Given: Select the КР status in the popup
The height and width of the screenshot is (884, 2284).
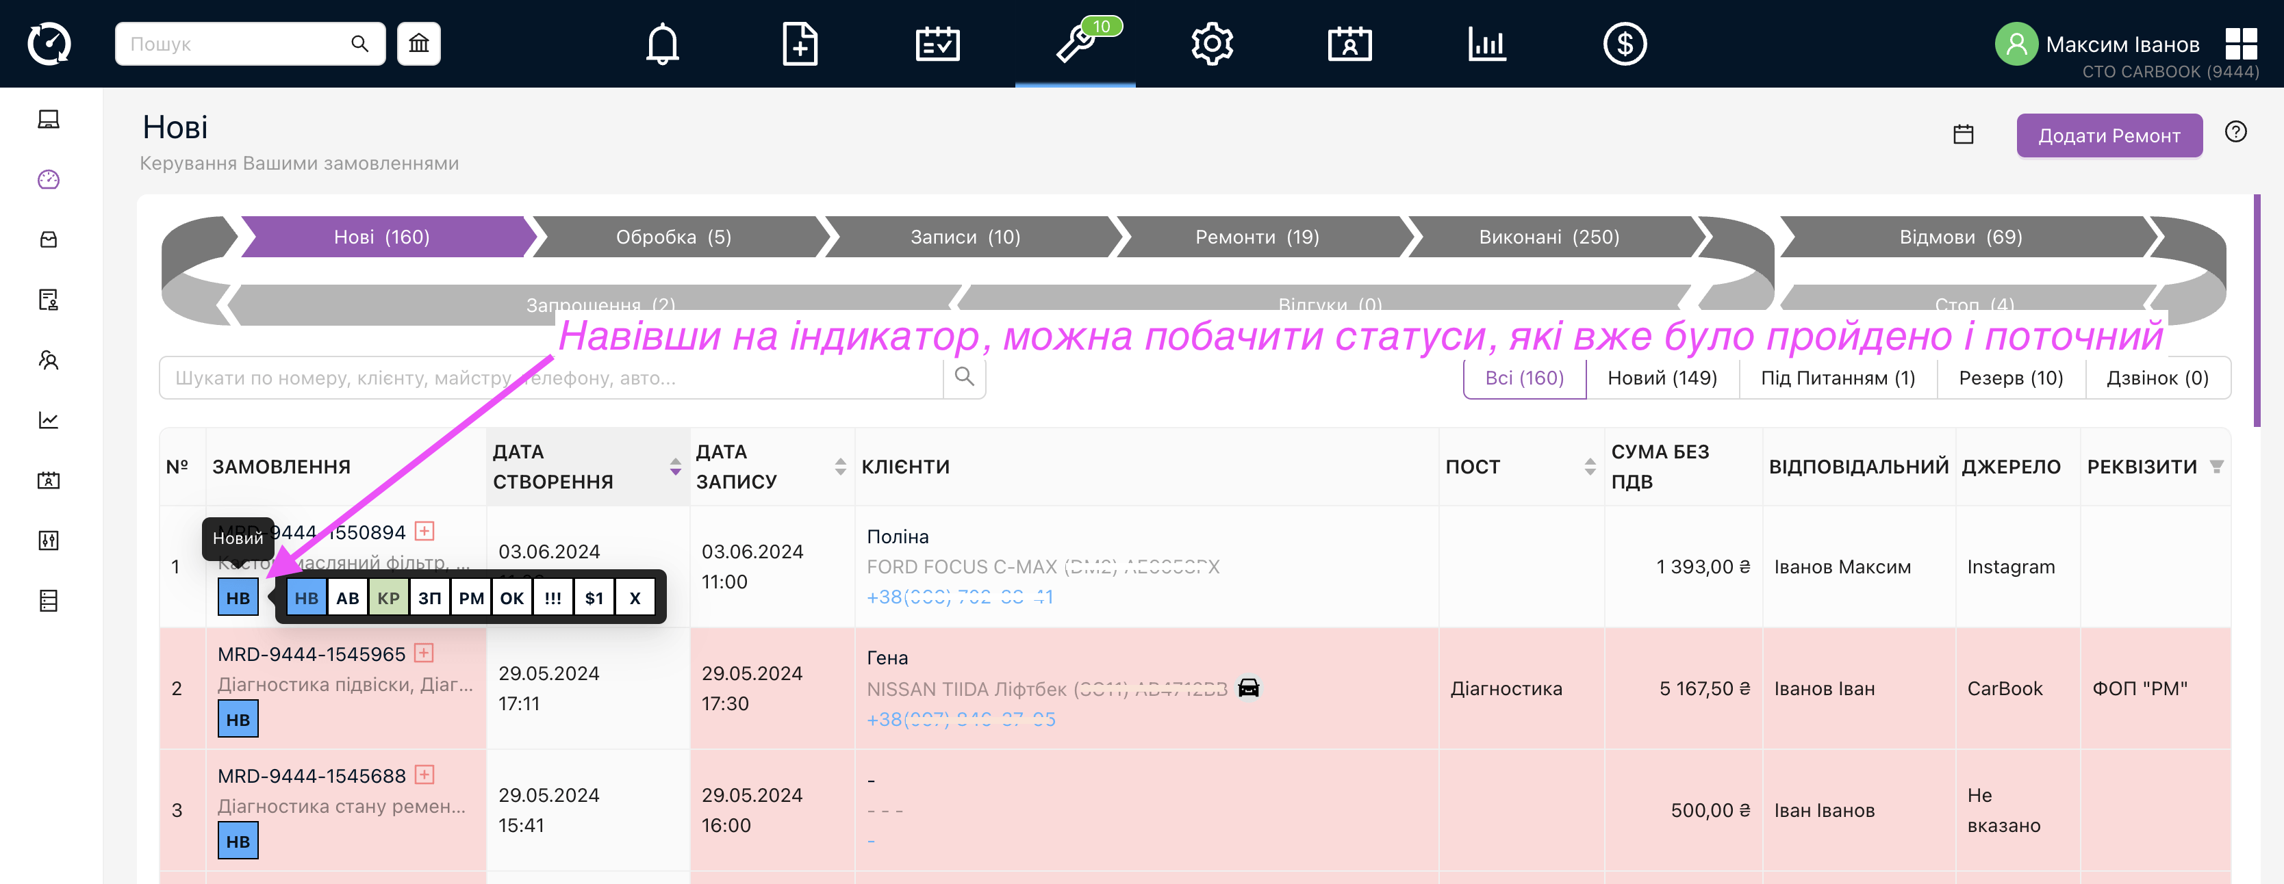Looking at the screenshot, I should [x=388, y=598].
